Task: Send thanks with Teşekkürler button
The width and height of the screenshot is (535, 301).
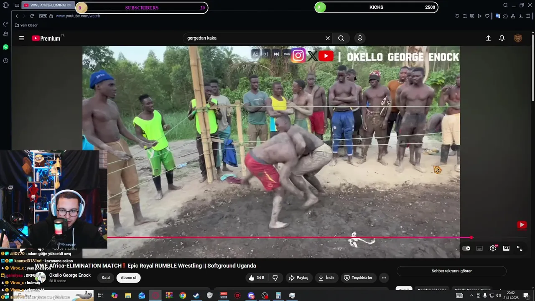Action: pyautogui.click(x=358, y=278)
